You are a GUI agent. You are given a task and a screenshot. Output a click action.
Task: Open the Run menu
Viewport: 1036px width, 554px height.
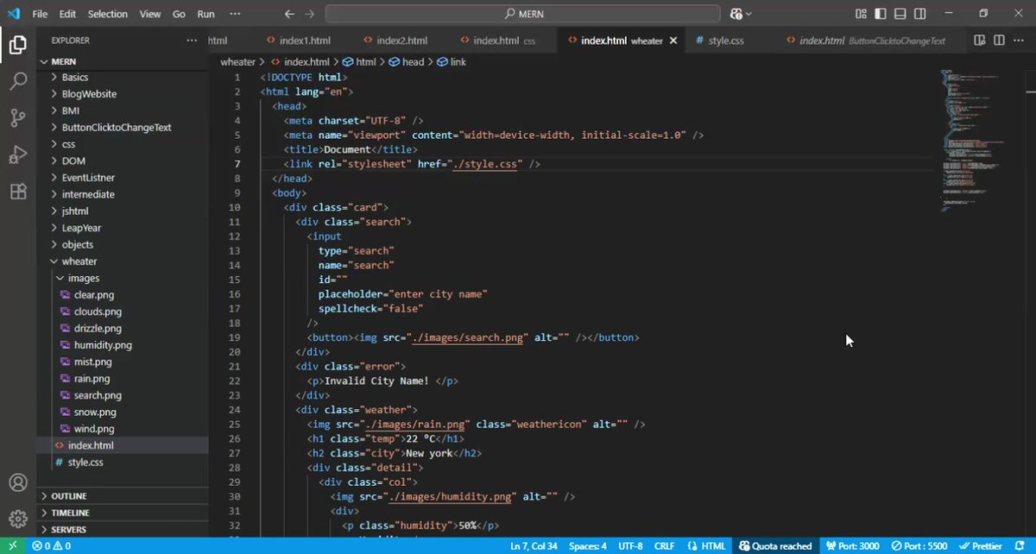pos(205,14)
